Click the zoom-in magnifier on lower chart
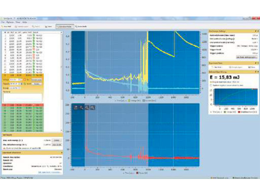 pyautogui.click(x=81, y=107)
